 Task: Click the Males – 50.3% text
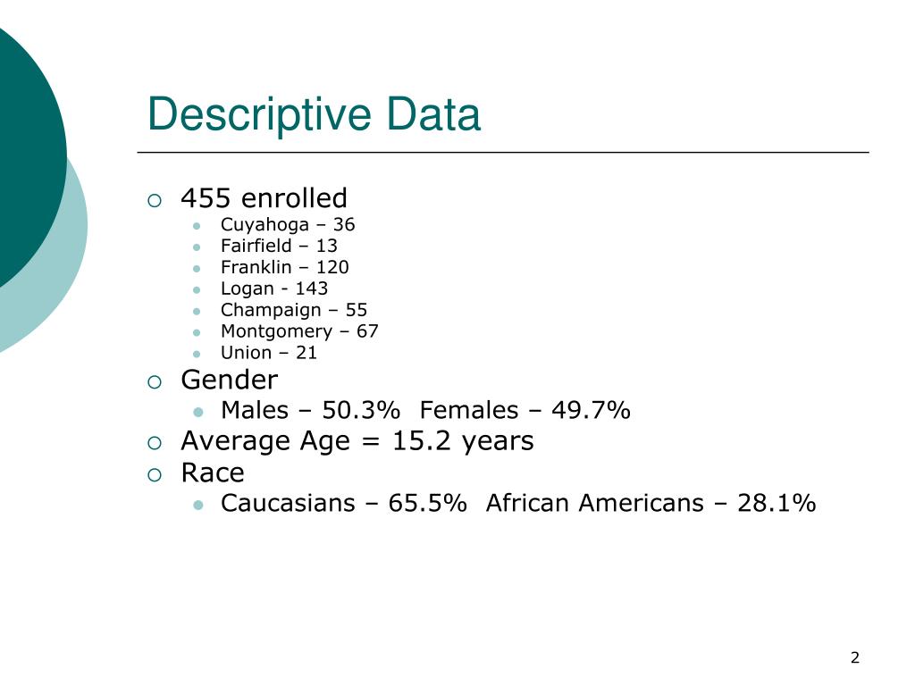[x=310, y=410]
